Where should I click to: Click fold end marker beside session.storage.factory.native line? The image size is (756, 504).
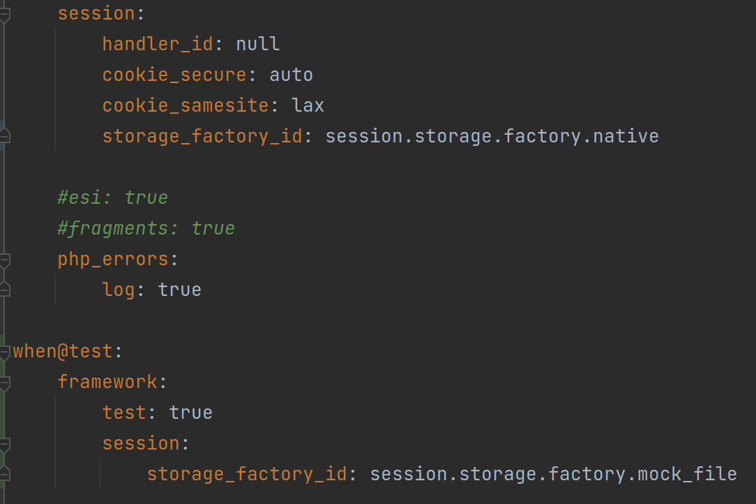[4, 136]
